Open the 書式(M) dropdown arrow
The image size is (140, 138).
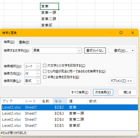133,51
